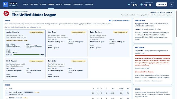177x99 pixels.
Task: Click the Fort Worth Rovers 70 points cell
Action: coord(128,93)
